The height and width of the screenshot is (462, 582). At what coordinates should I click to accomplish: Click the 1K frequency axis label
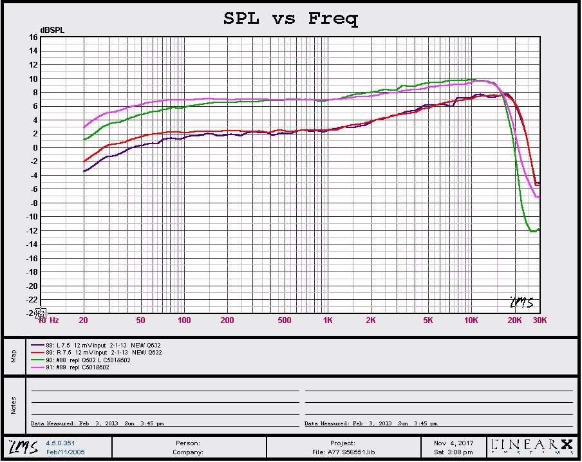(328, 320)
